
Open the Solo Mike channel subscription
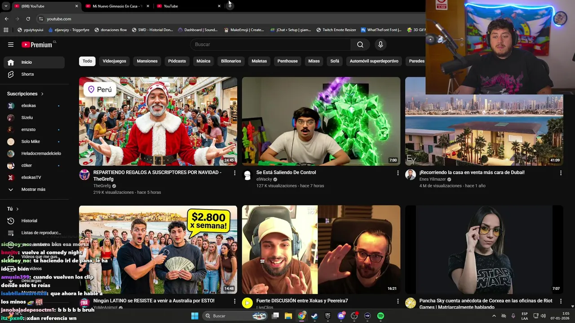tap(34, 141)
